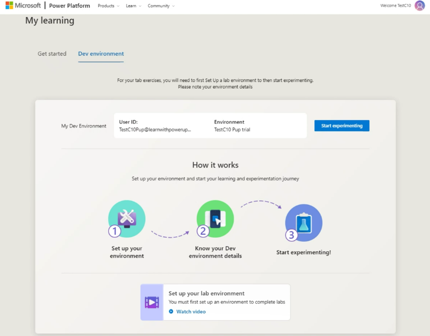Select the User ID field value
Screen dimensions: 430x336
point(153,129)
